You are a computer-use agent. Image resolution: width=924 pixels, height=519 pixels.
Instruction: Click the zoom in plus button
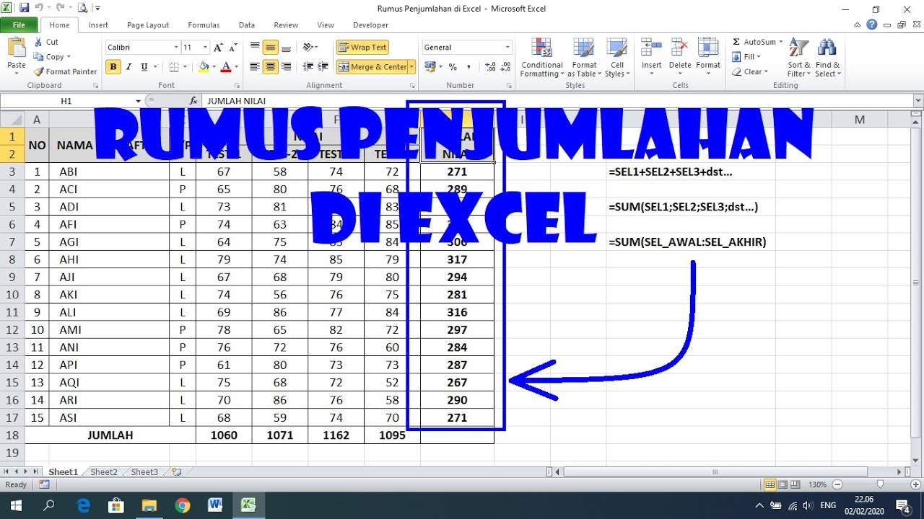click(x=915, y=484)
